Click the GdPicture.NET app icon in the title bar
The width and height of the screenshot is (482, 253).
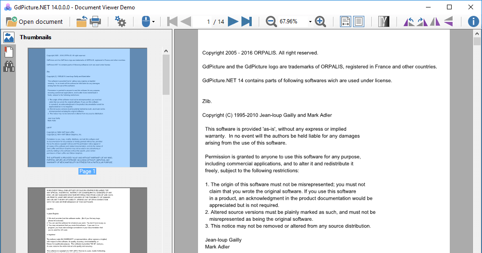8,7
